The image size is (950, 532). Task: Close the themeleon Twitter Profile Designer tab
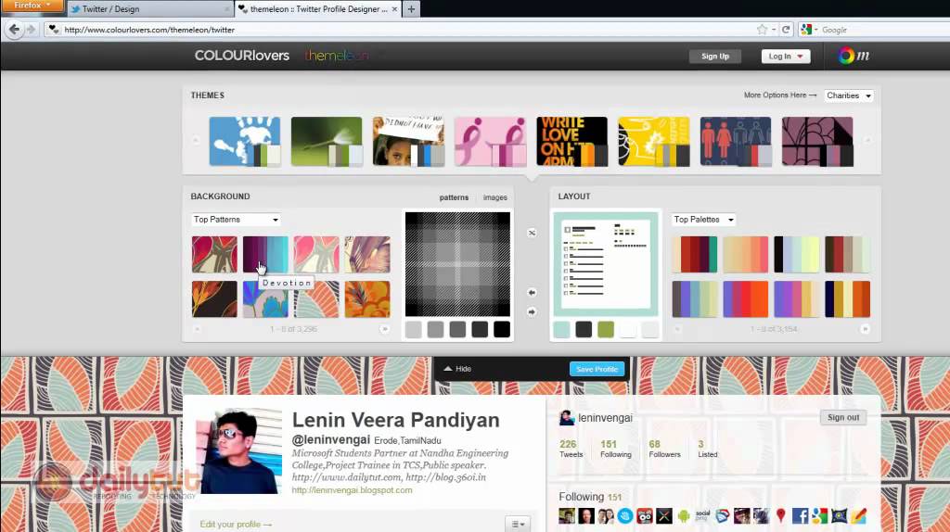[394, 9]
